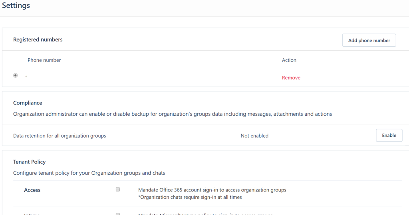The image size is (409, 215).
Task: Click the Action column header
Action: (x=289, y=60)
